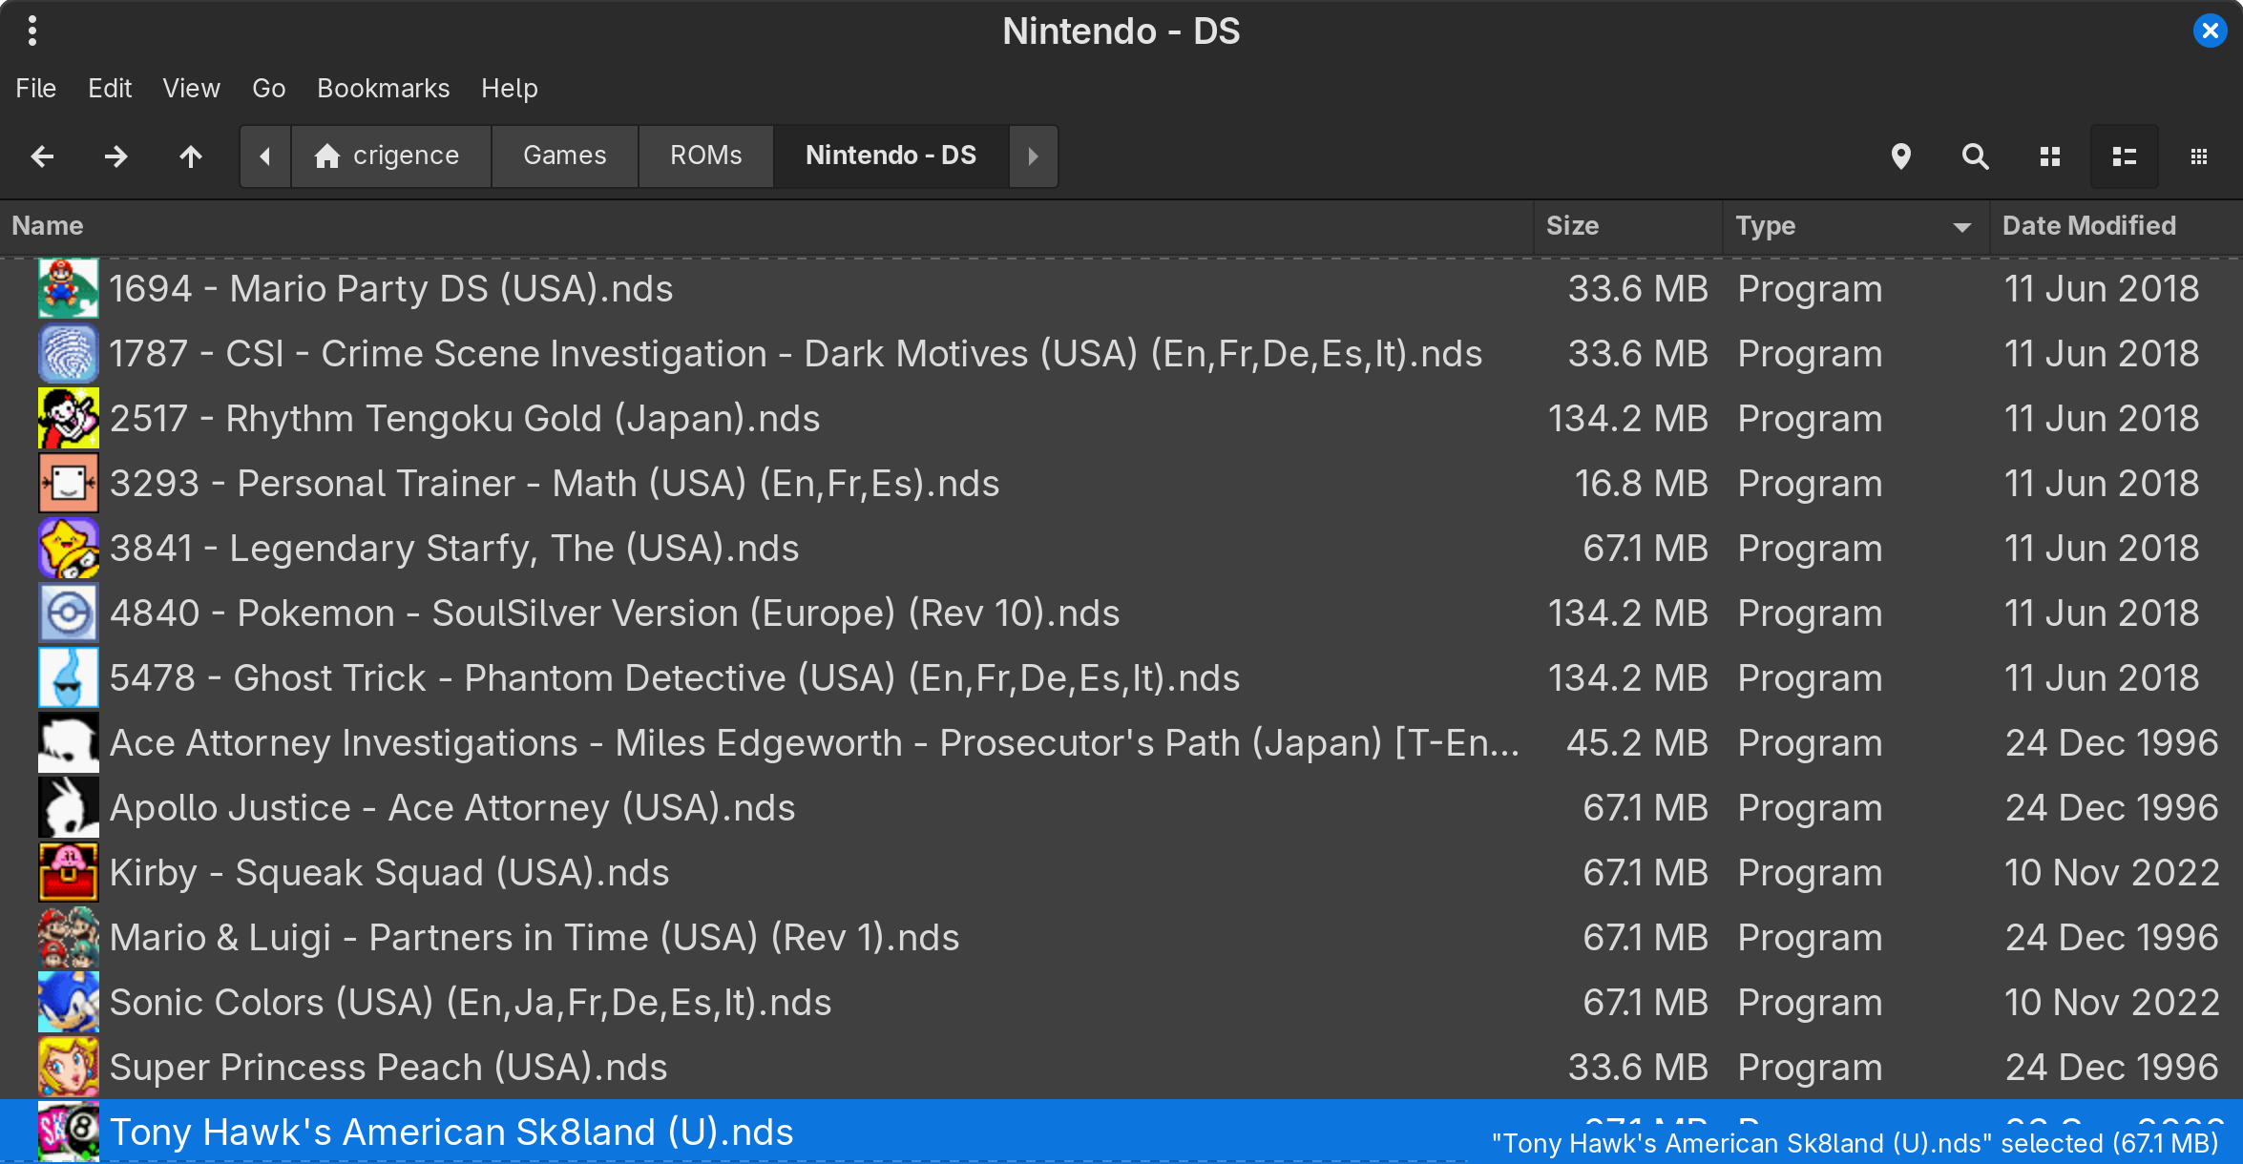Click Type column sort arrow
The image size is (2243, 1164).
pyautogui.click(x=1961, y=227)
